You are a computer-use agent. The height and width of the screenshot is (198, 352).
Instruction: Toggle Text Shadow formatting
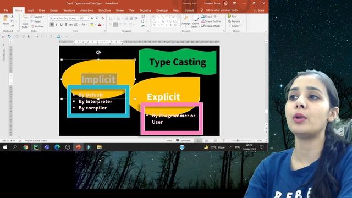tap(66, 24)
